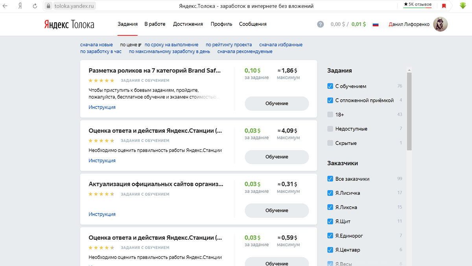The width and height of the screenshot is (472, 266).
Task: Sort by по рейтингу проекта
Action: (229, 45)
